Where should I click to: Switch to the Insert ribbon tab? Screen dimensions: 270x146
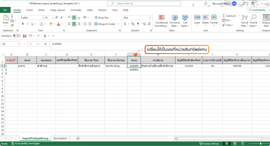tap(30, 10)
